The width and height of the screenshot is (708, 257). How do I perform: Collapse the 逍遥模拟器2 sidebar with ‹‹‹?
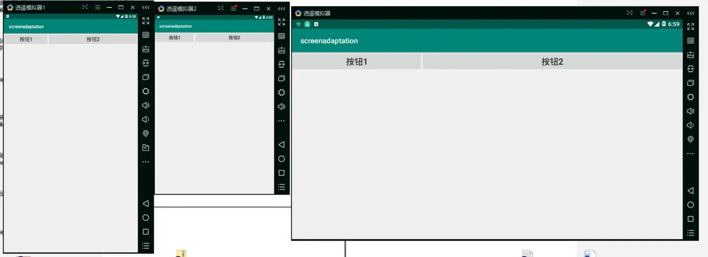tap(282, 9)
